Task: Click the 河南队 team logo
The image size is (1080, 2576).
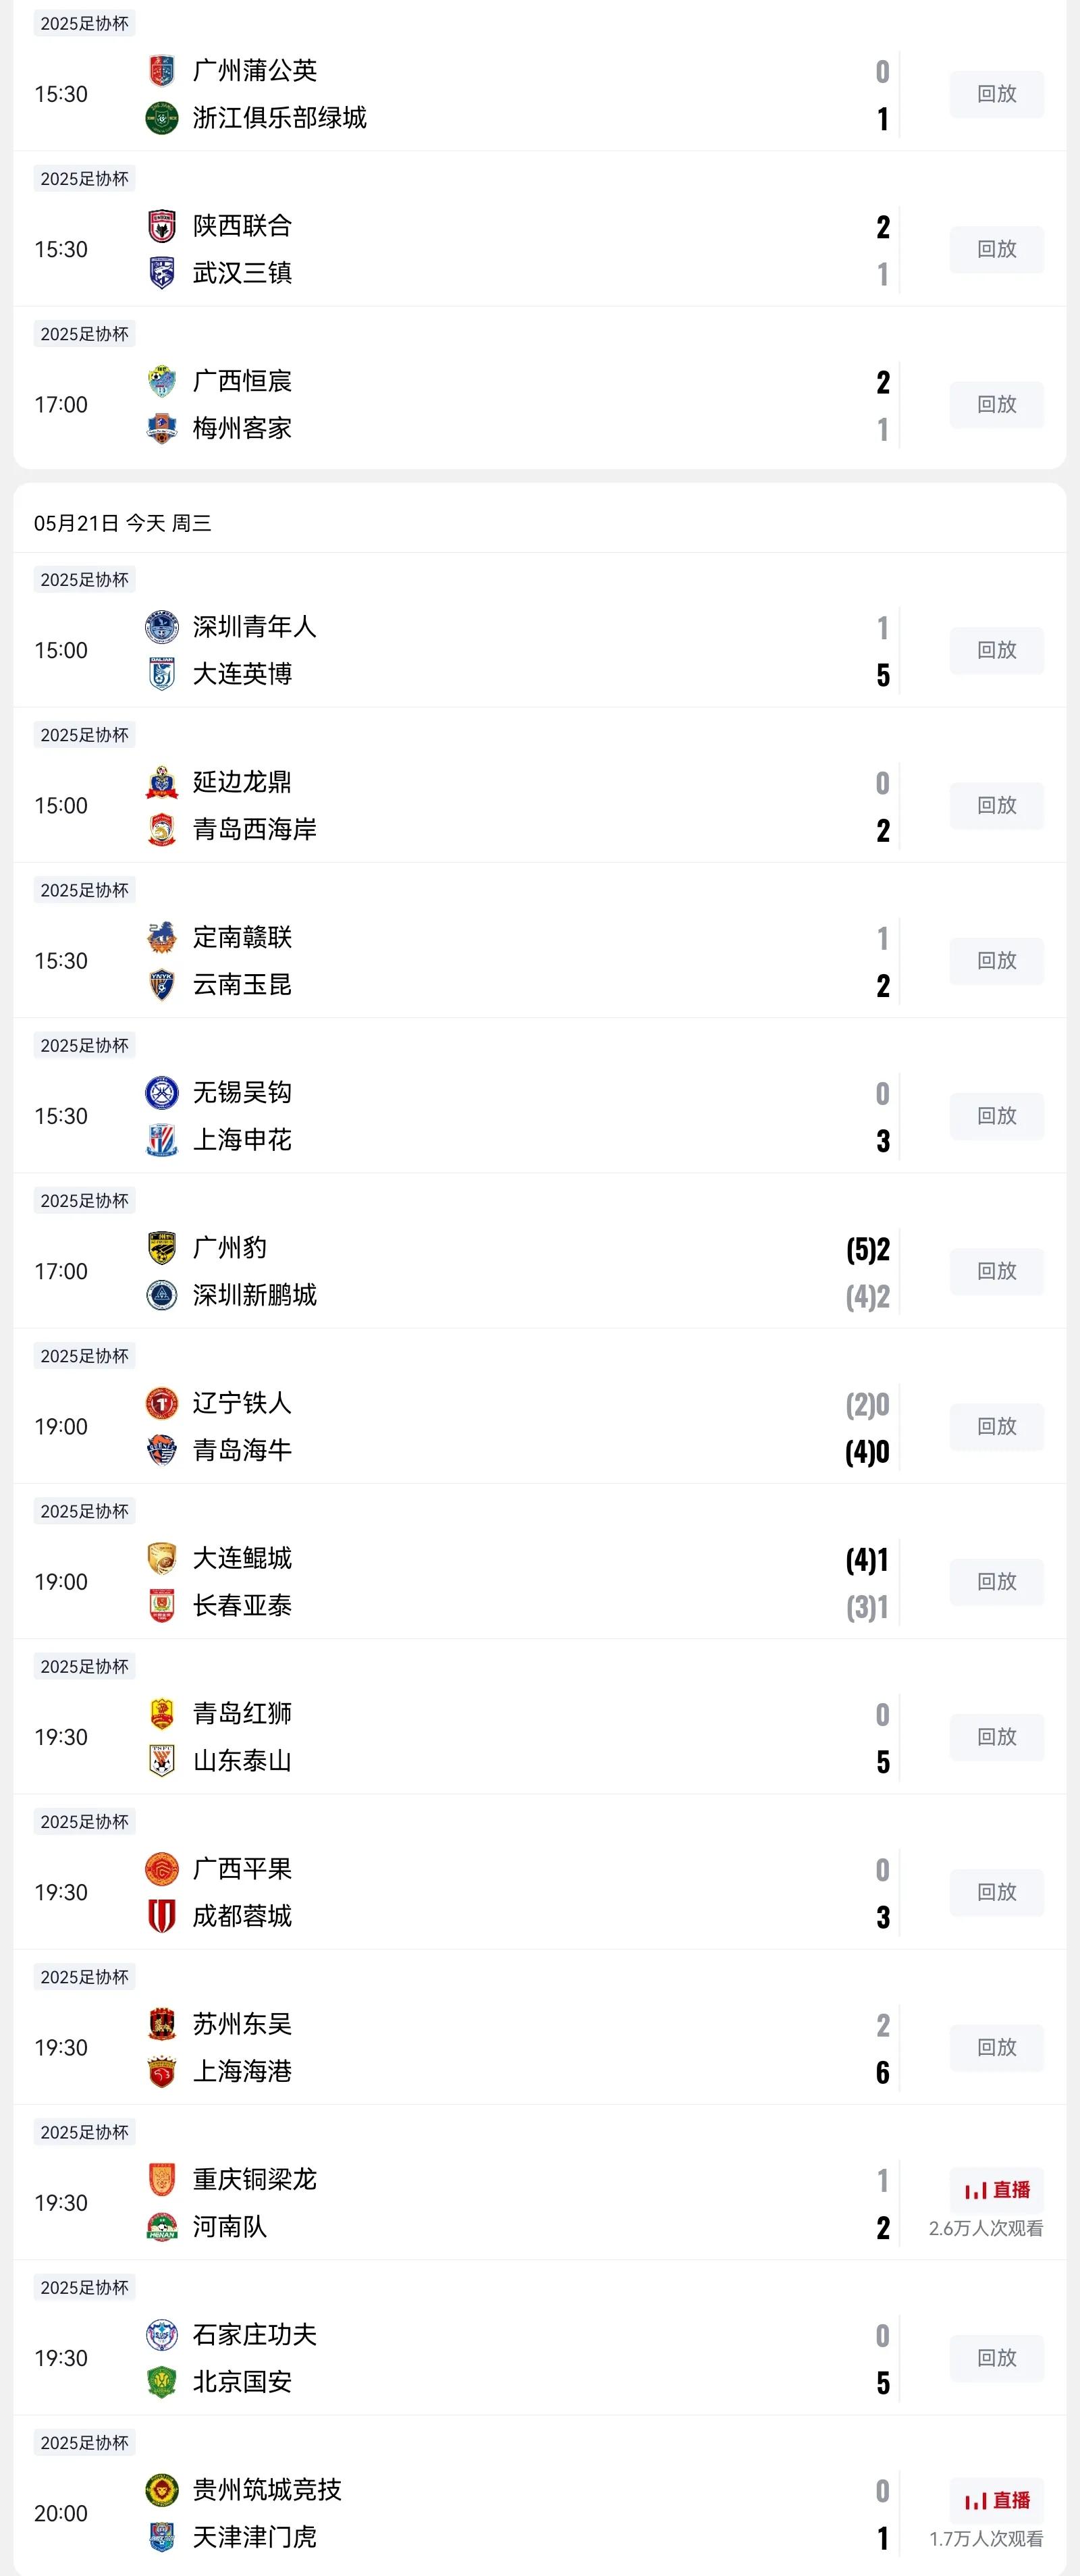Action: [x=162, y=2227]
